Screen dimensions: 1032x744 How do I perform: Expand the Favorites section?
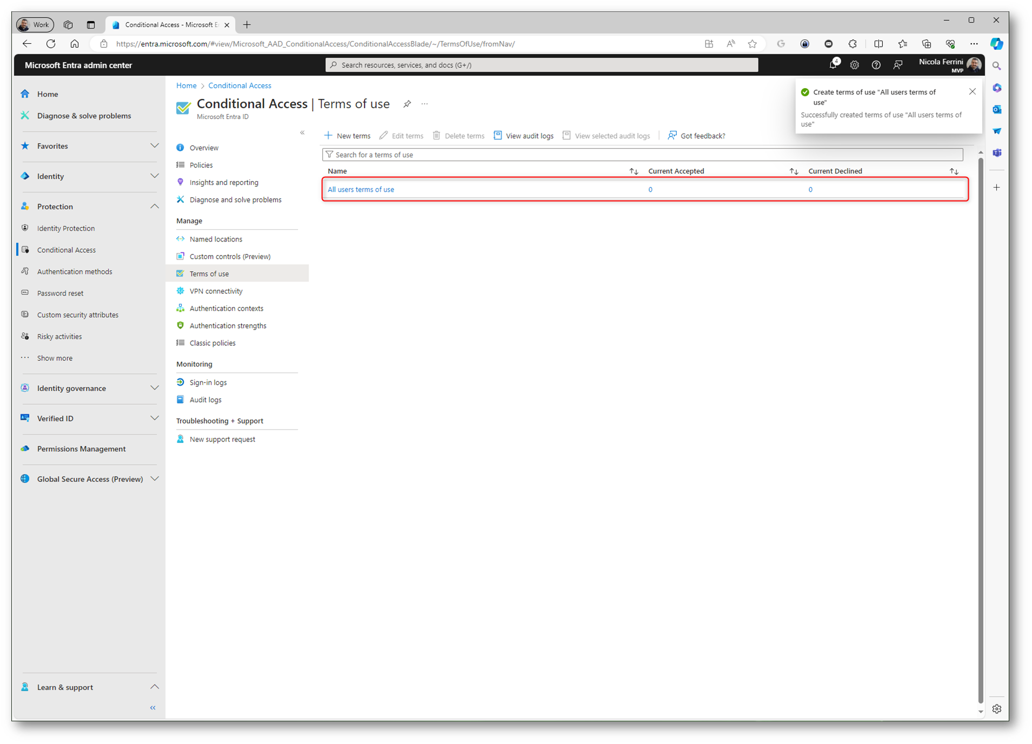(154, 146)
